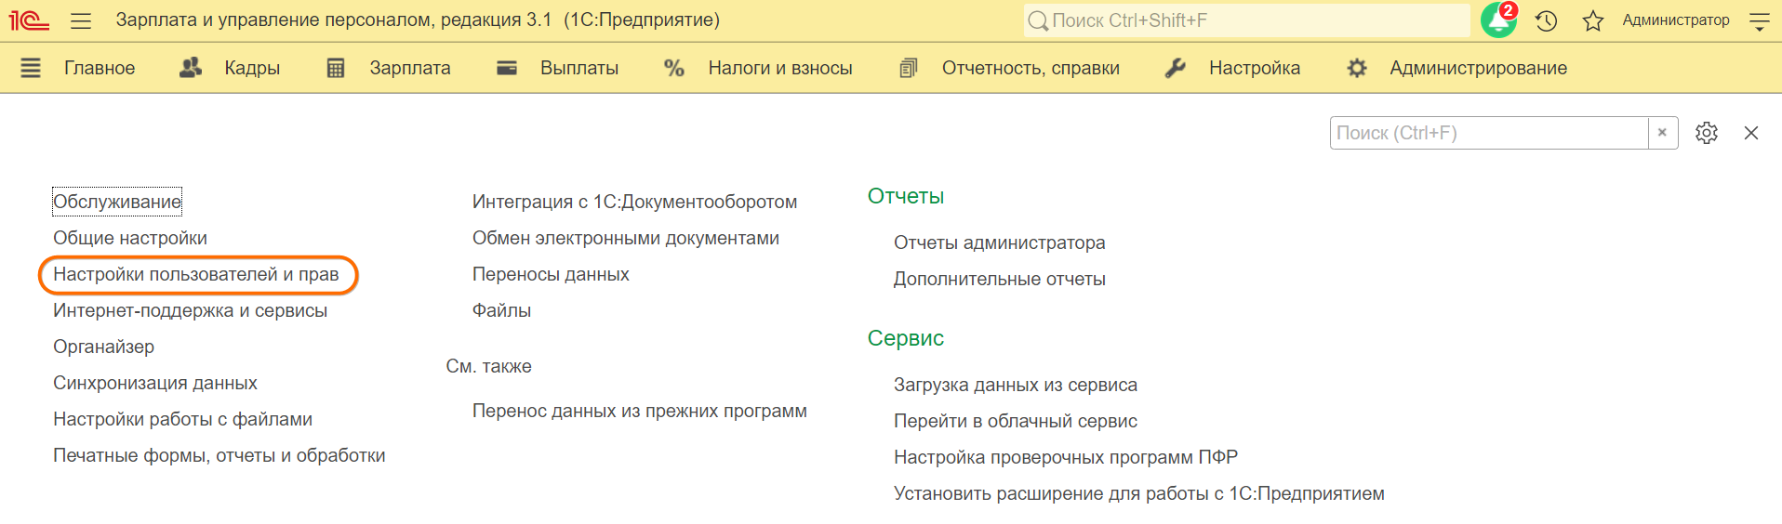Click the people icon for Кадры
Screen dimensions: 1782x524
click(191, 67)
